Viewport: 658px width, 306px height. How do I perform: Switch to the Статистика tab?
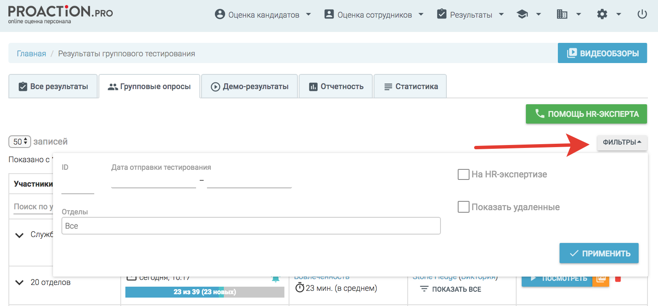click(x=410, y=87)
